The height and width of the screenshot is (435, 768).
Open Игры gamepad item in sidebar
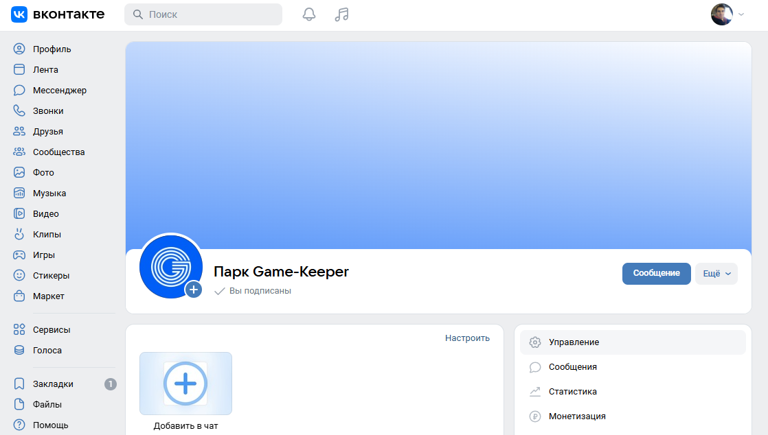click(x=43, y=255)
